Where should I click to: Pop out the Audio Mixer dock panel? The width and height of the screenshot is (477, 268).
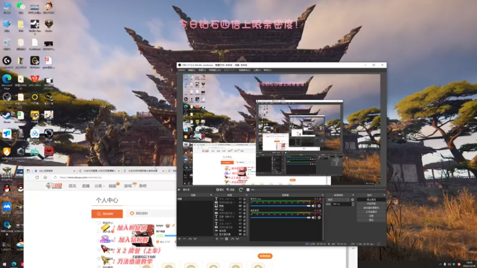[x=323, y=195]
